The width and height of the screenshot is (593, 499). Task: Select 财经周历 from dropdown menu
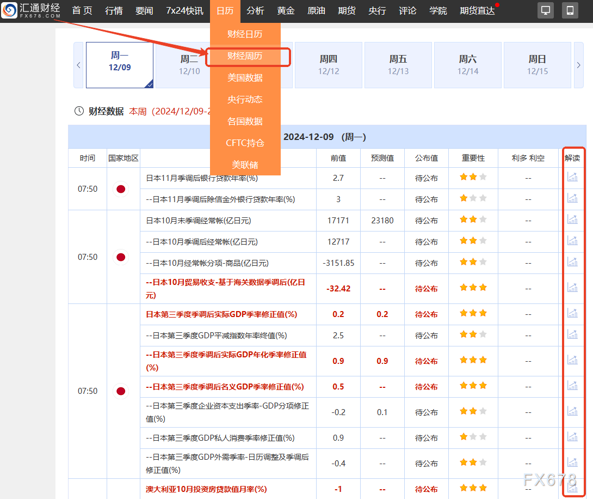(x=245, y=56)
